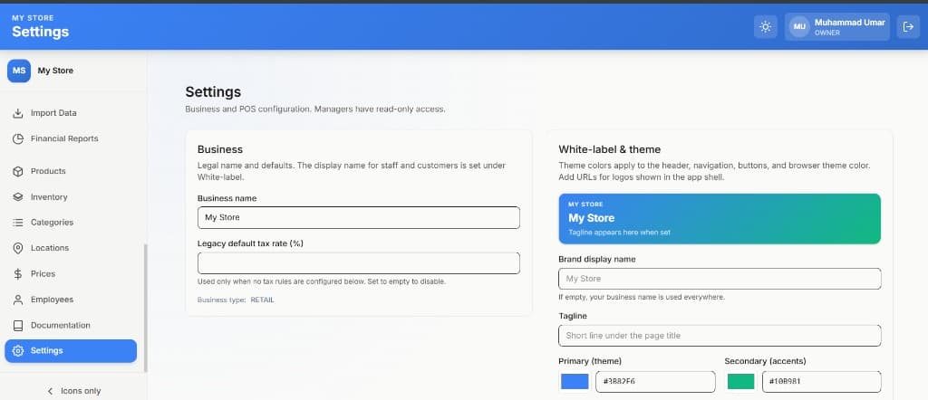Select Locations in sidebar
Image resolution: width=928 pixels, height=400 pixels.
[71, 248]
